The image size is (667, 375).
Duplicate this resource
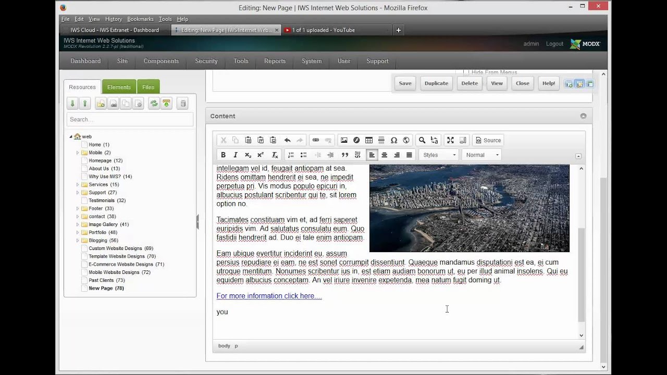coord(436,83)
